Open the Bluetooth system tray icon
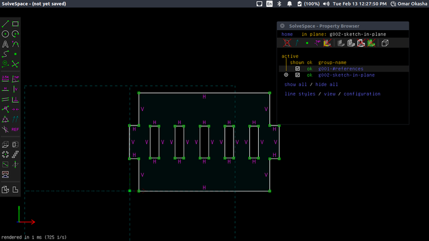The width and height of the screenshot is (429, 241). point(280,4)
